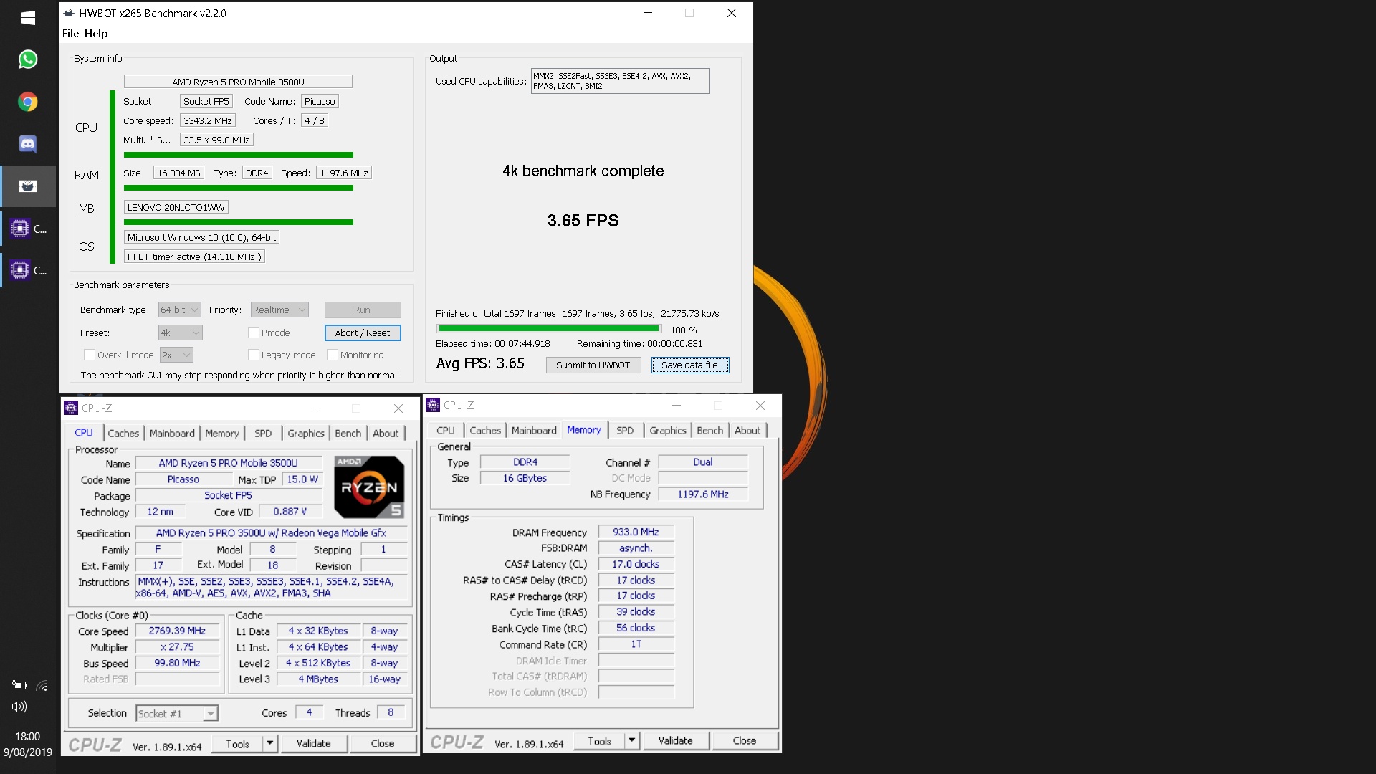The image size is (1376, 774).
Task: Open the Help menu
Action: pyautogui.click(x=95, y=33)
